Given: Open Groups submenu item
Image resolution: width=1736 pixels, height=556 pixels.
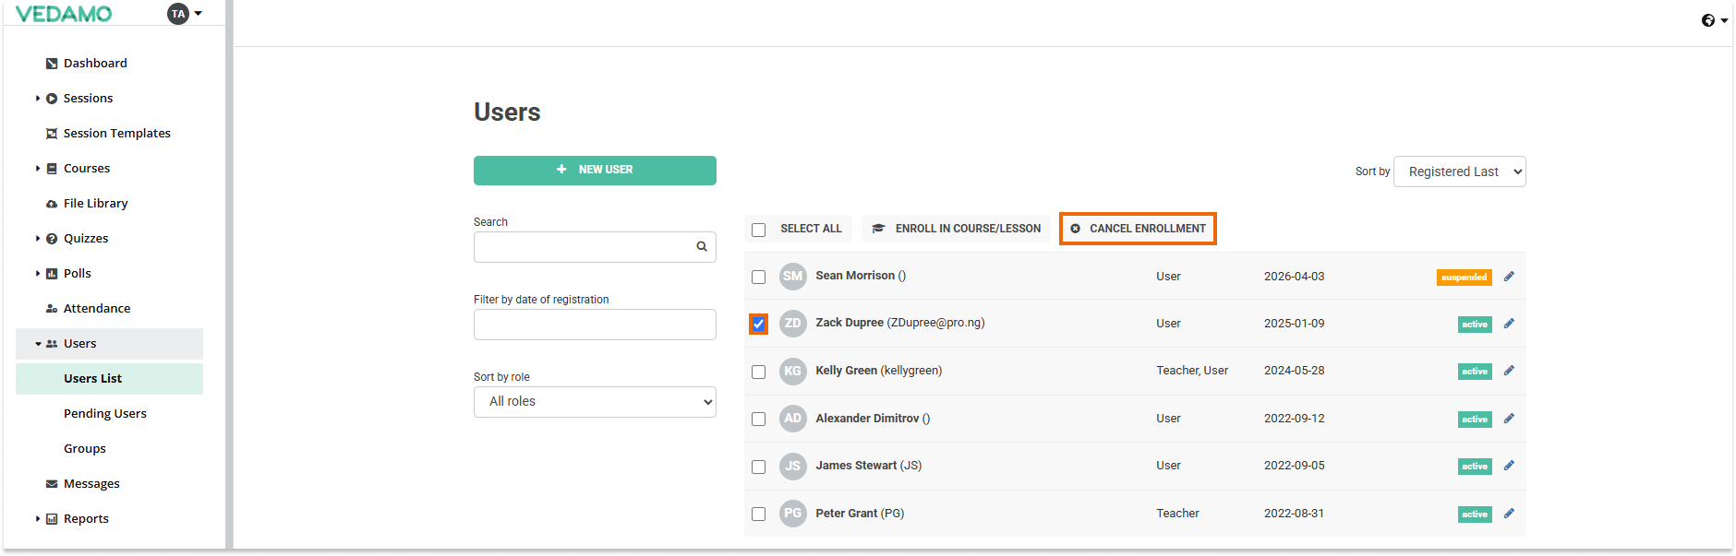Looking at the screenshot, I should click(x=85, y=449).
